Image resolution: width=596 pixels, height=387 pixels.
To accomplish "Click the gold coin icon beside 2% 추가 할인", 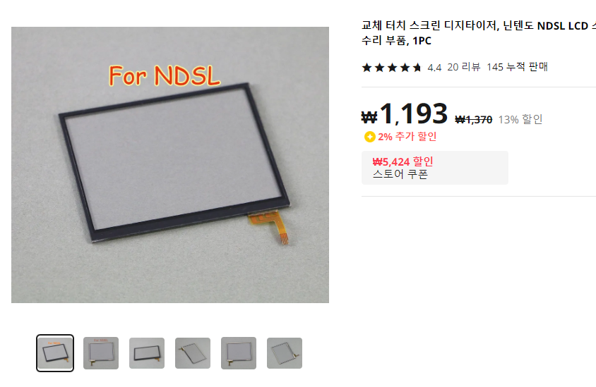I will click(x=369, y=137).
